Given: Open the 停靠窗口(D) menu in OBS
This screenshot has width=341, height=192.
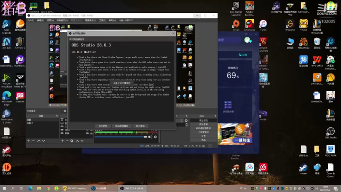Looking at the screenshot, I should pyautogui.click(x=62, y=20).
